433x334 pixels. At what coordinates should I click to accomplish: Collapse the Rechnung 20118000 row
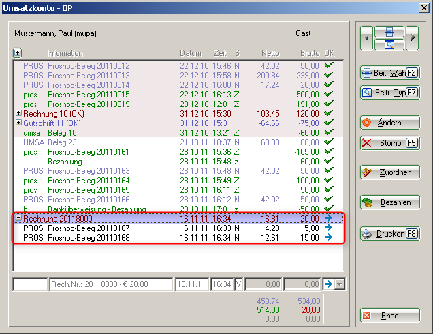(x=18, y=218)
